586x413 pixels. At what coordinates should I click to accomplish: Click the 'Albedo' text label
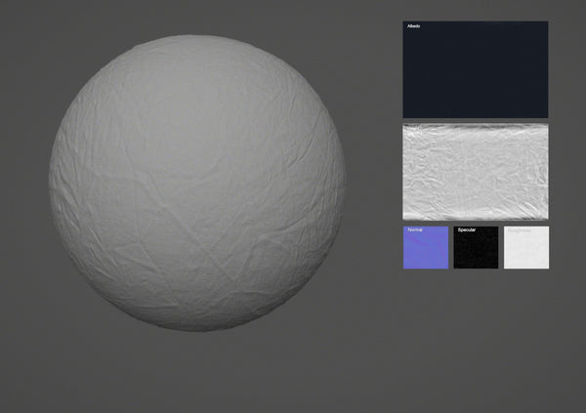tap(413, 26)
